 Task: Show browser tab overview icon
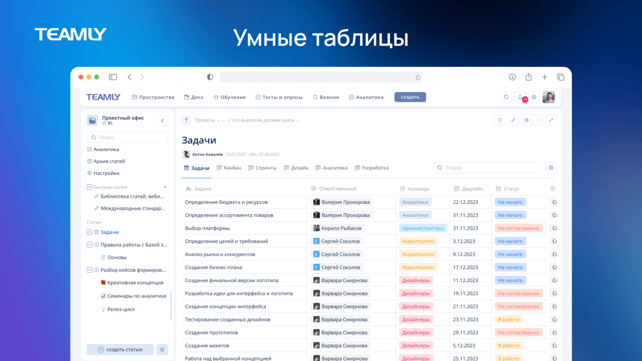pyautogui.click(x=561, y=77)
